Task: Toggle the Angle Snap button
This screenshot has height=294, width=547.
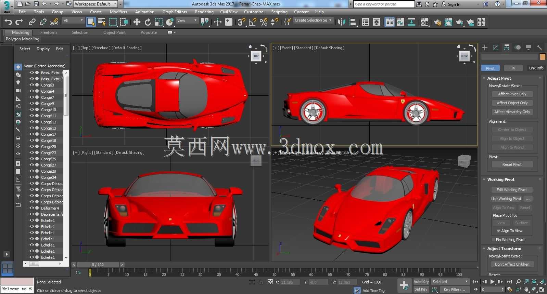Action: pos(252,22)
